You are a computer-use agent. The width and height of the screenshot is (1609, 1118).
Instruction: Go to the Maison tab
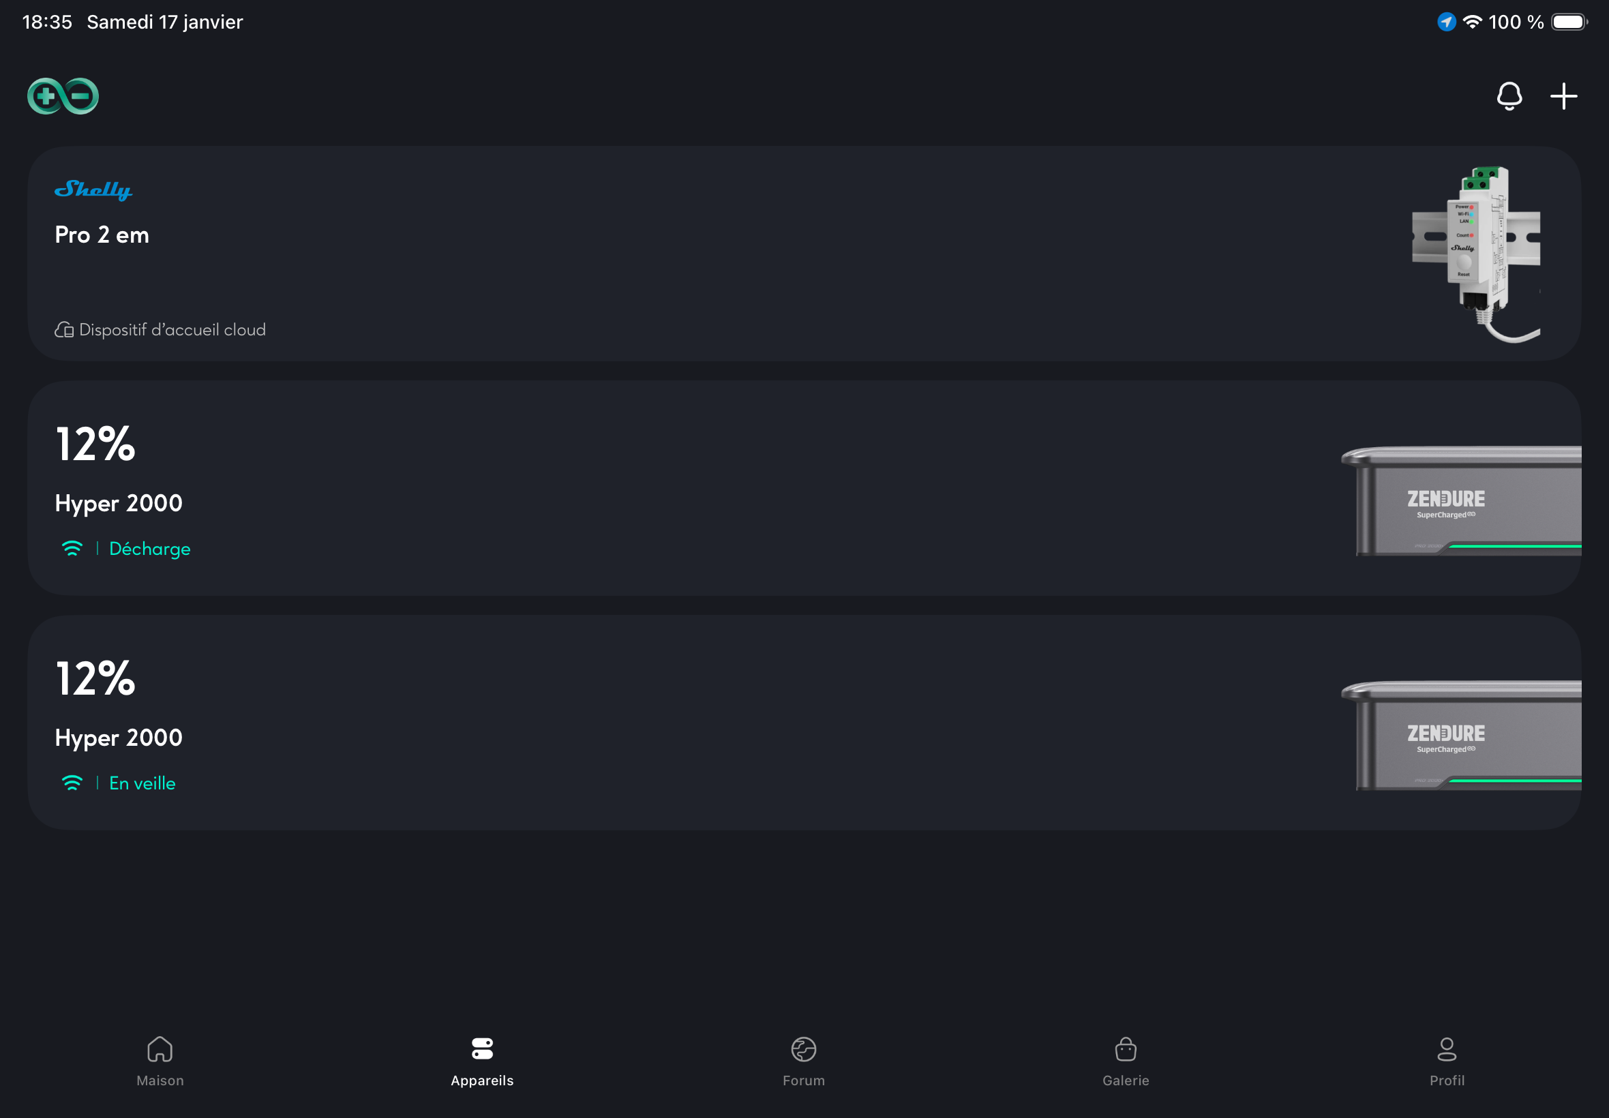coord(160,1061)
